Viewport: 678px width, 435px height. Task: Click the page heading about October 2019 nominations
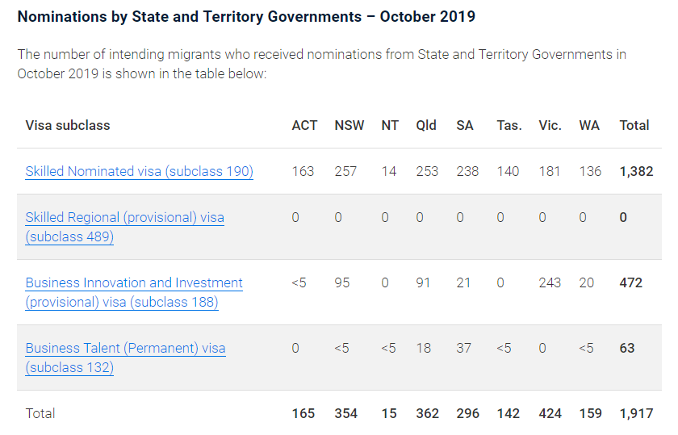246,16
